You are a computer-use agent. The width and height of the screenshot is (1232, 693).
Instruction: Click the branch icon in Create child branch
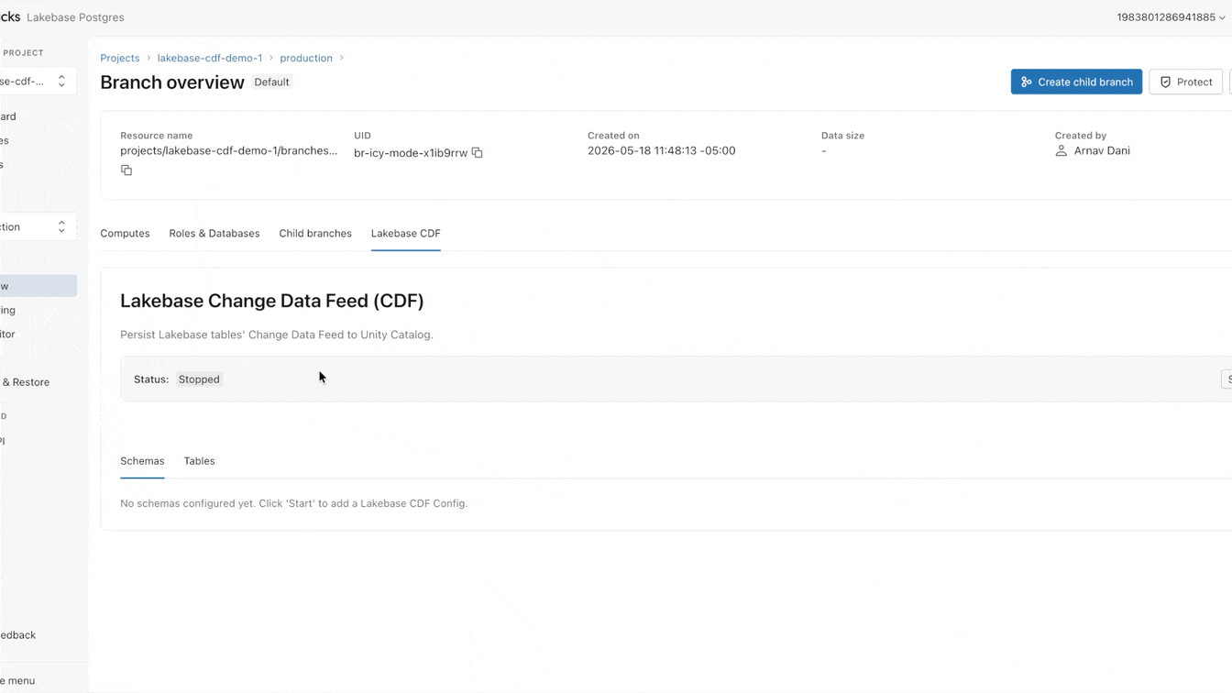pyautogui.click(x=1027, y=82)
